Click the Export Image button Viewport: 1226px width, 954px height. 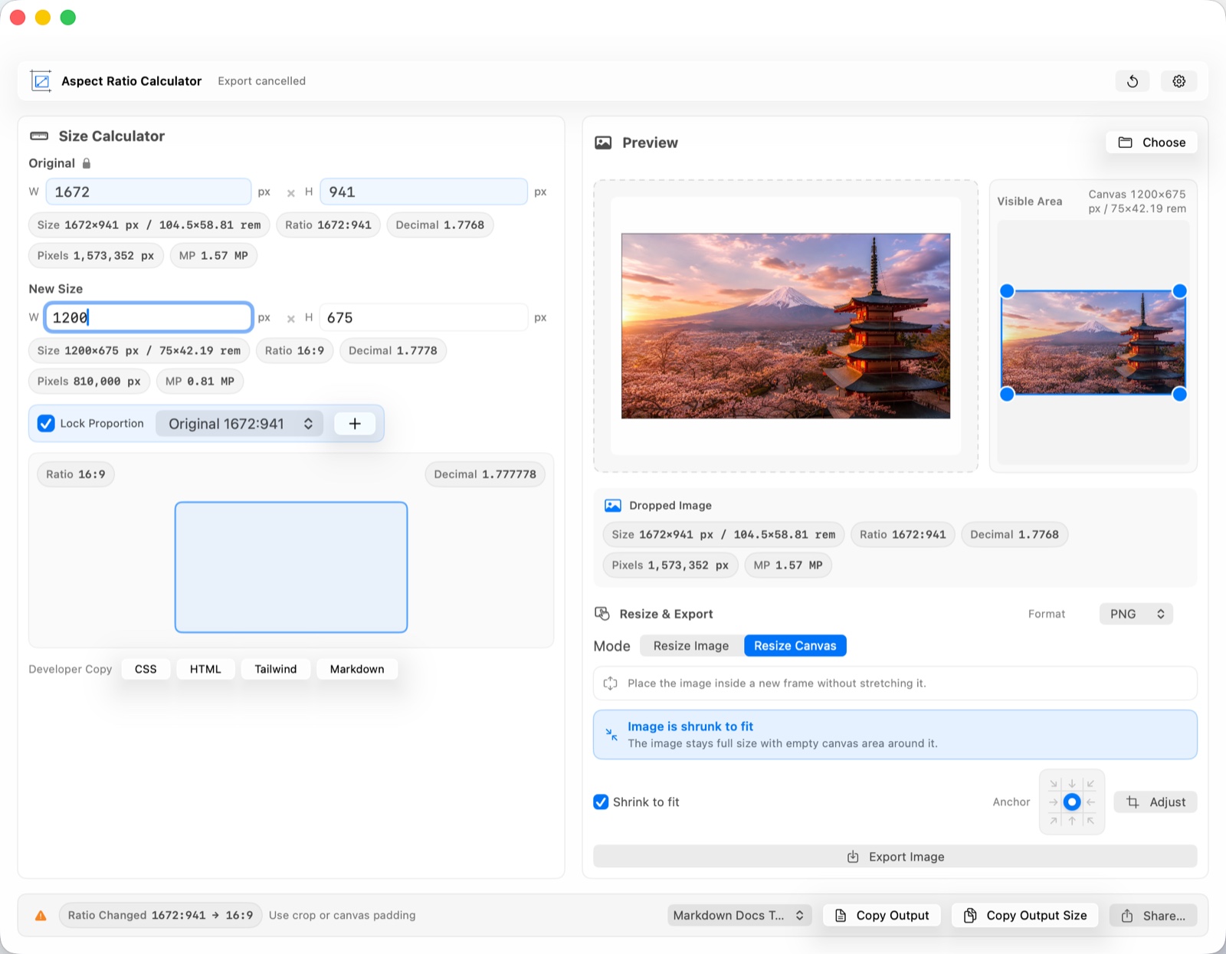(895, 857)
